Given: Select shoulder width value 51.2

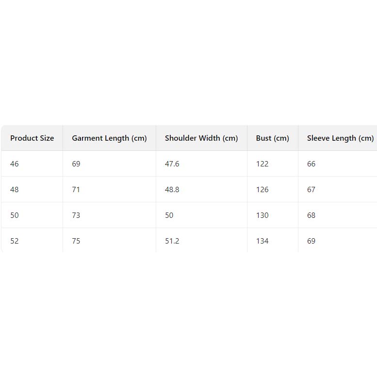Looking at the screenshot, I should click(x=172, y=241).
